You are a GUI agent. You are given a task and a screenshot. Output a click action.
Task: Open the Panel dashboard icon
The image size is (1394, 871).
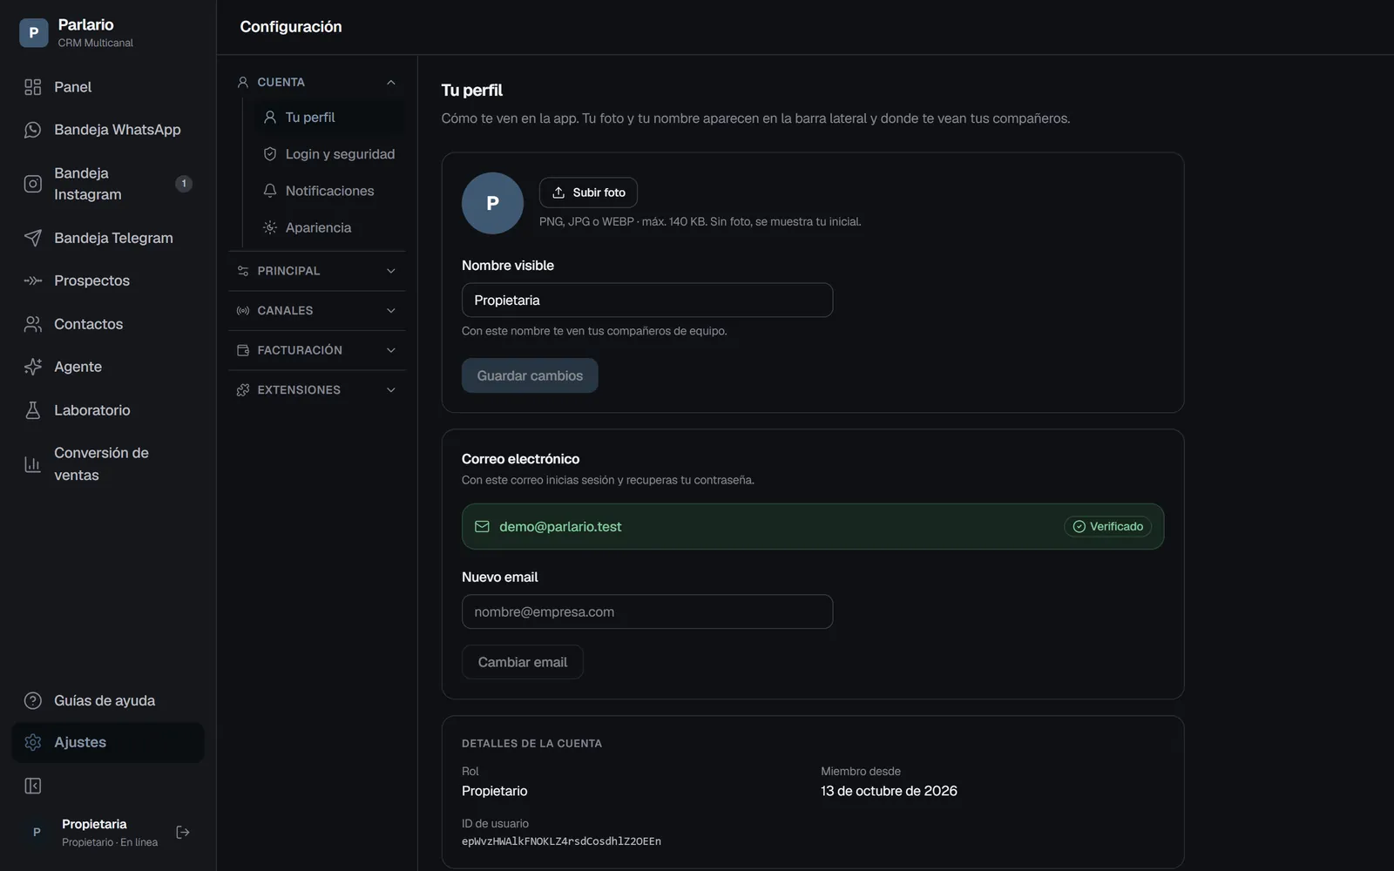(x=33, y=87)
